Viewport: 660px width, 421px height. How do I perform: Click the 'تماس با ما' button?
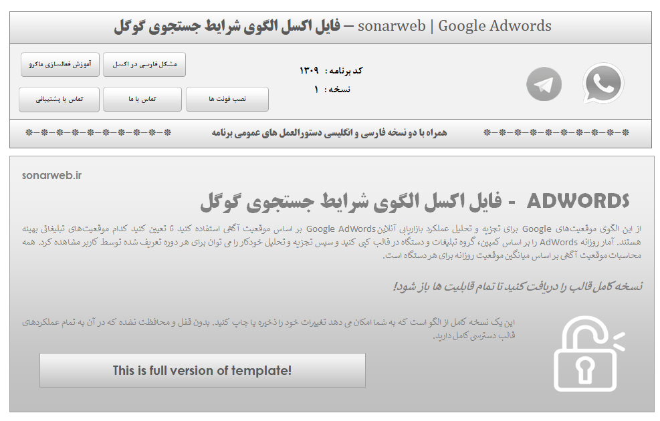(142, 100)
